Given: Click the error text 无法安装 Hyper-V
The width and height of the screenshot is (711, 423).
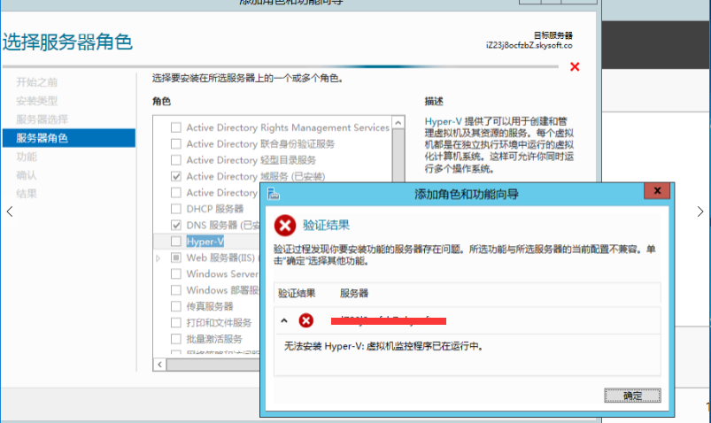Looking at the screenshot, I should click(x=383, y=346).
